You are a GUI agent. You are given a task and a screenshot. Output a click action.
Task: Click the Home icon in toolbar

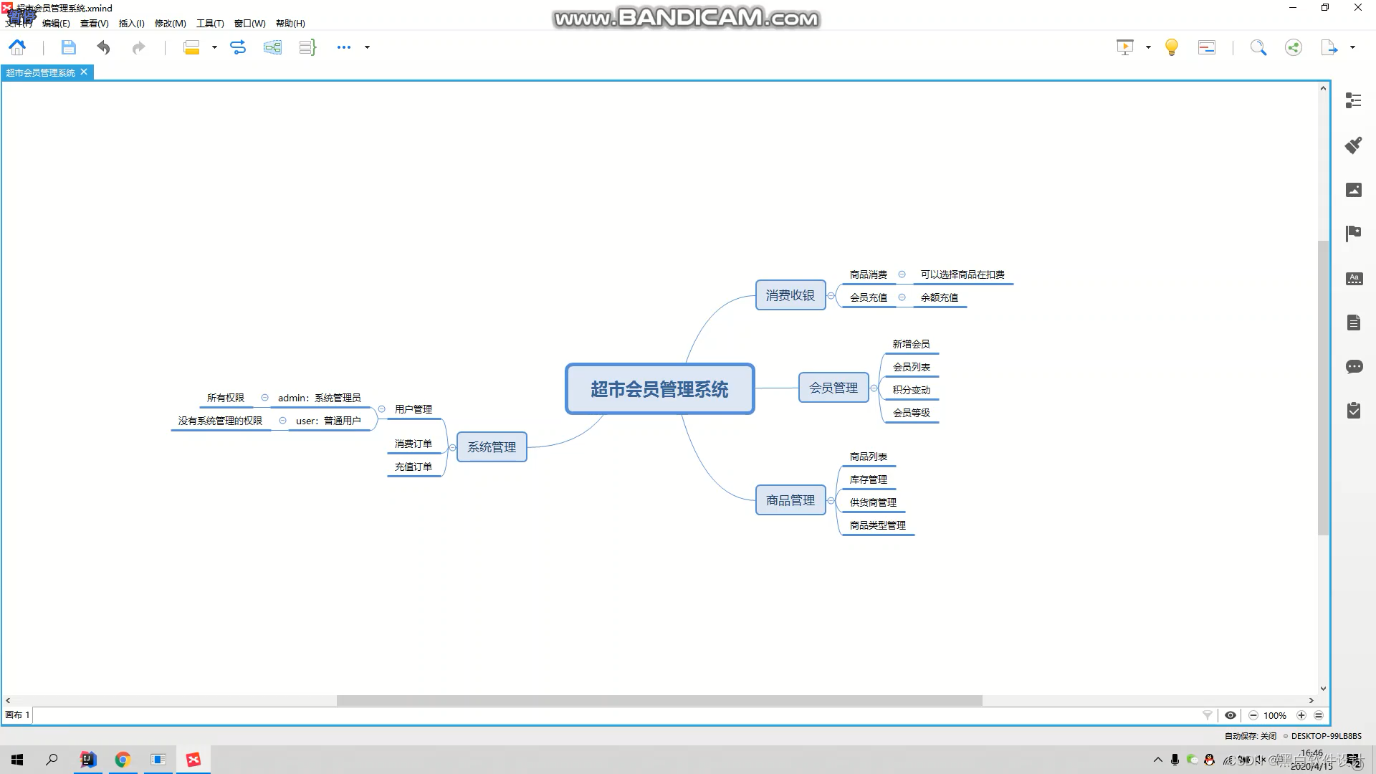17,47
